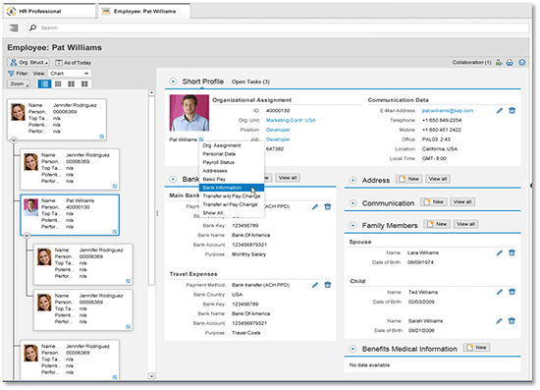Click the hamburger menu icon beside Search
This screenshot has height=390, width=540.
[14, 28]
